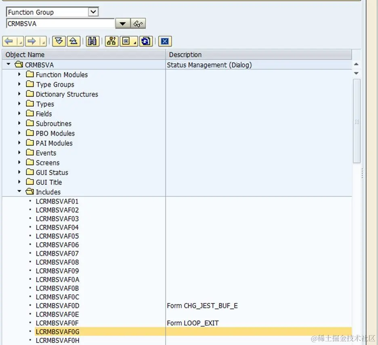378x345 pixels.
Task: Open the Function Group object type dropdown
Action: pyautogui.click(x=93, y=12)
